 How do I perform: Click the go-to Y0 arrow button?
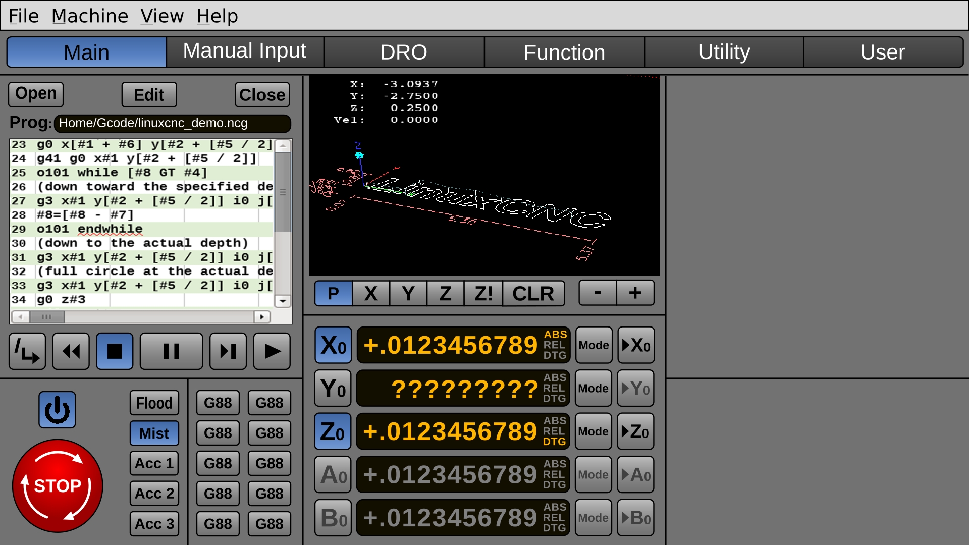pyautogui.click(x=636, y=389)
